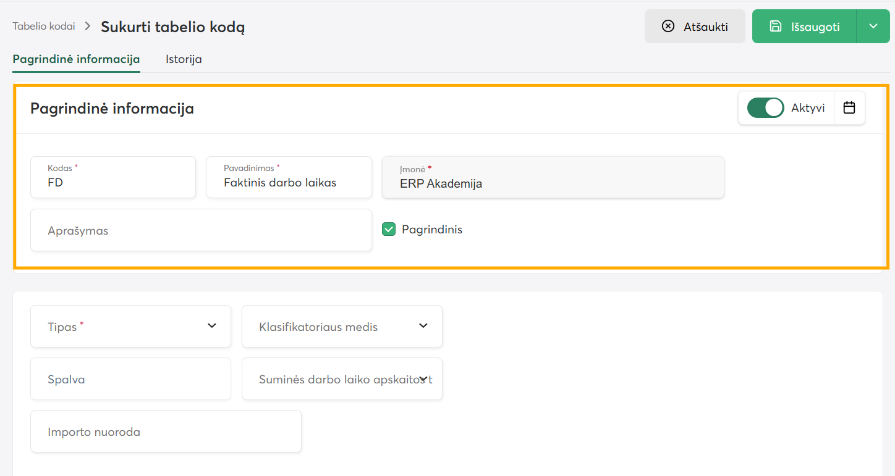Click the Įmonė field showing ERP Akademija

click(x=553, y=177)
